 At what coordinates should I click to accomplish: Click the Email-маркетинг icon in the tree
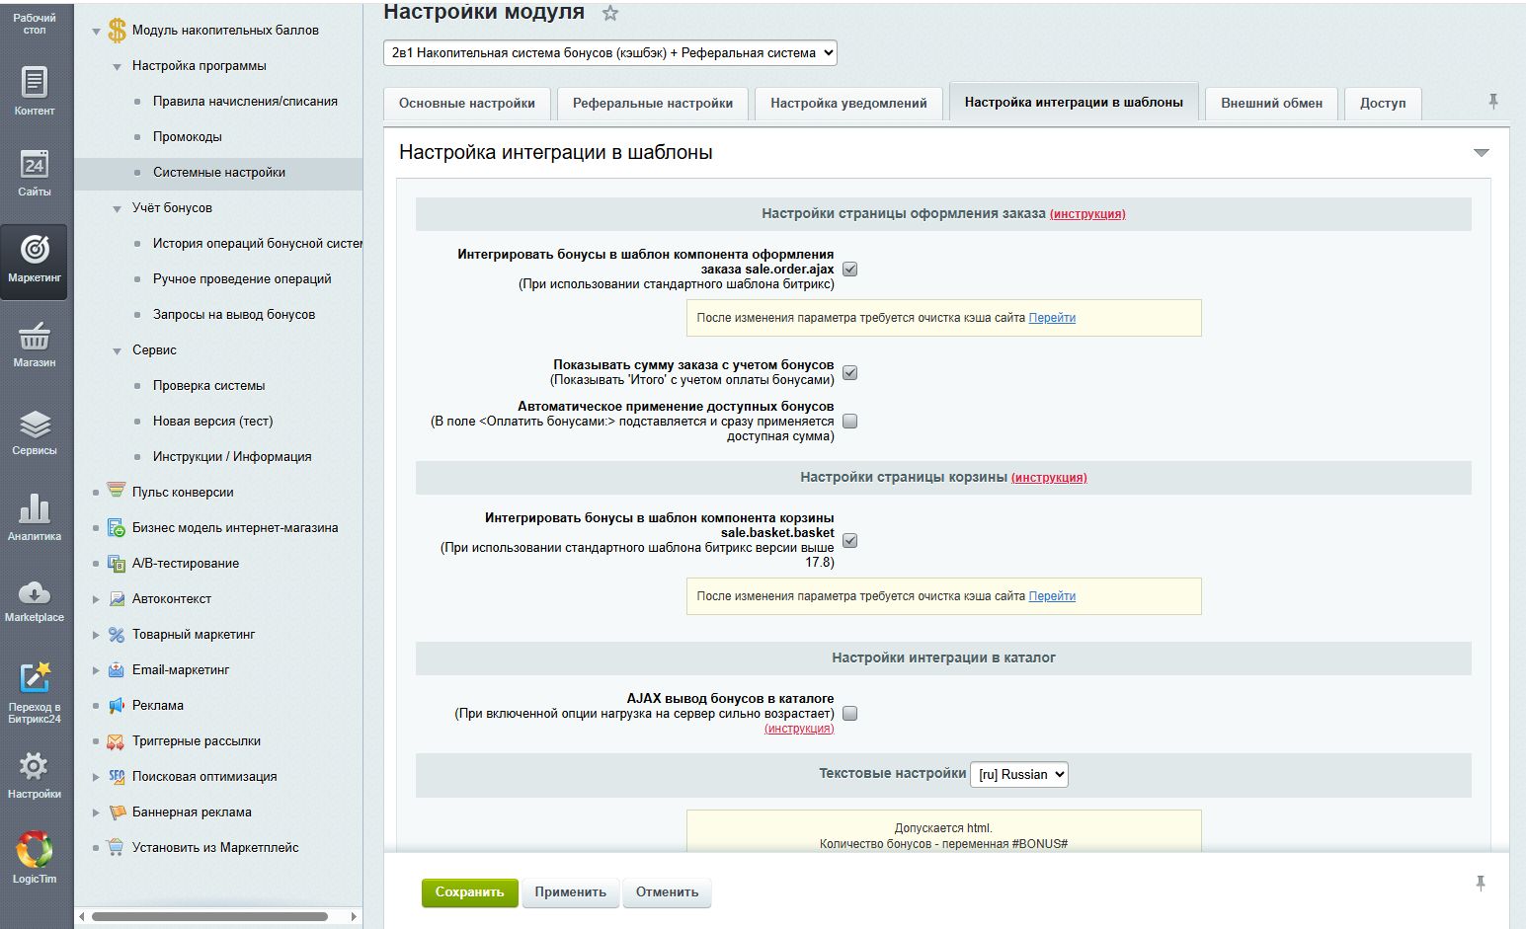(117, 669)
